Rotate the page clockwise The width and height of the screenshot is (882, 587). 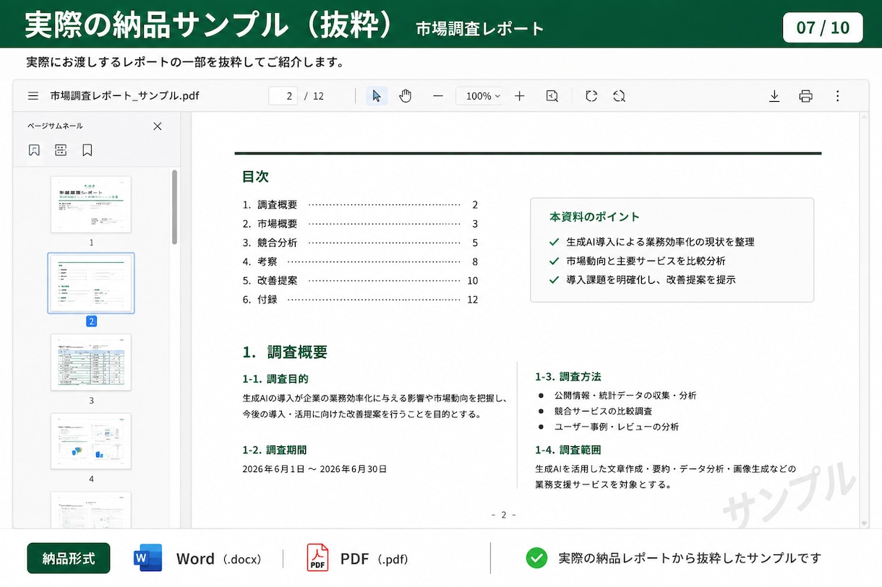[x=591, y=96]
